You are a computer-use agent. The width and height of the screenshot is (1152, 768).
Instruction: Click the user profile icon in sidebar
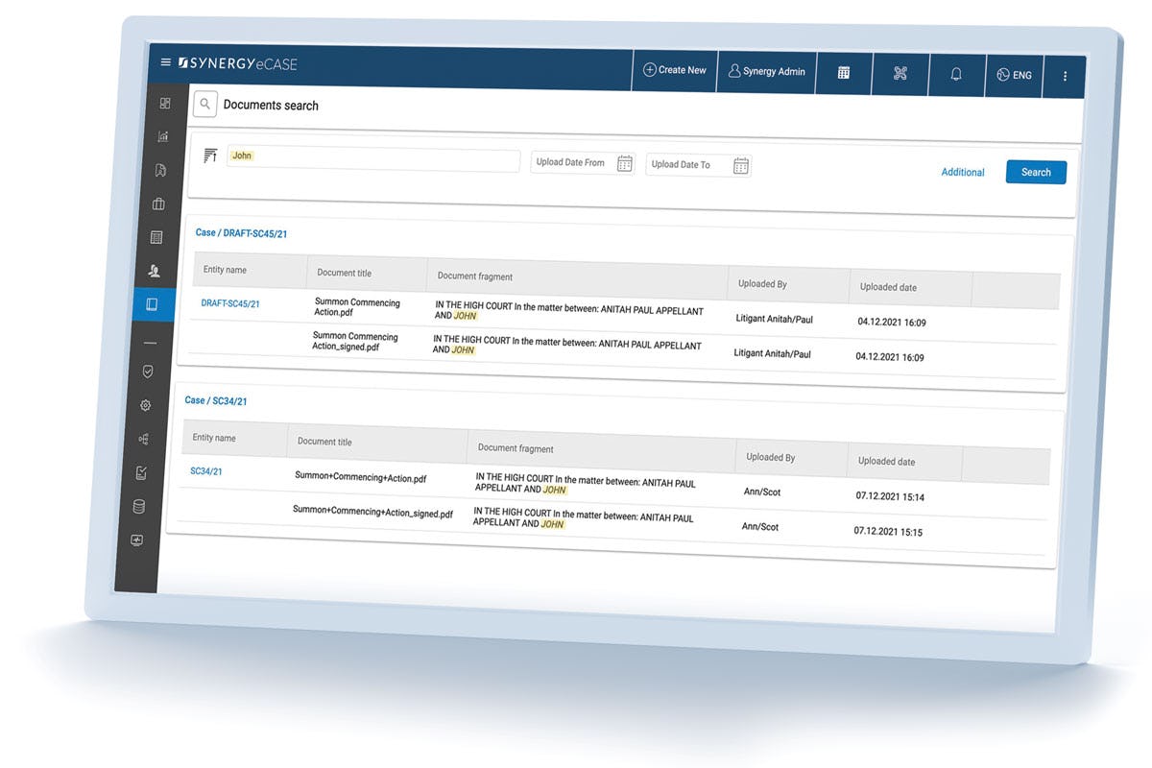pyautogui.click(x=154, y=271)
